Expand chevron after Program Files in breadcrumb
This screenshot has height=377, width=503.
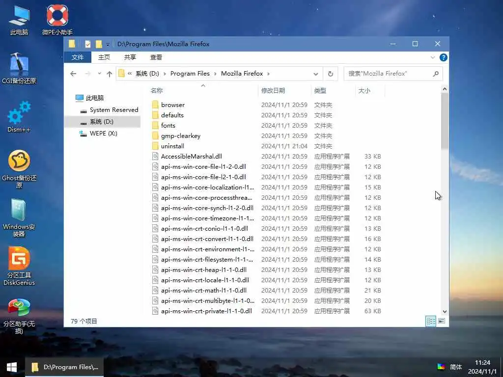(x=215, y=74)
